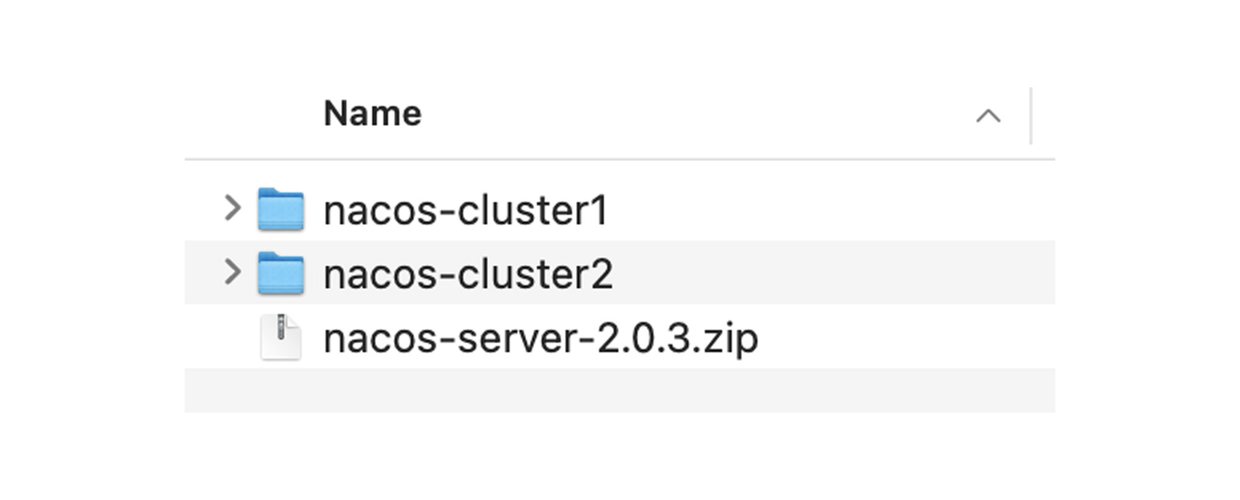
Task: Expand the nacos-cluster2 folder disclosure arrow
Action: coord(232,272)
